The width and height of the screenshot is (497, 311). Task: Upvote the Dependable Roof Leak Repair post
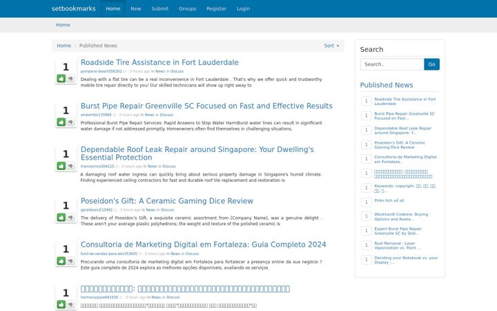[61, 166]
